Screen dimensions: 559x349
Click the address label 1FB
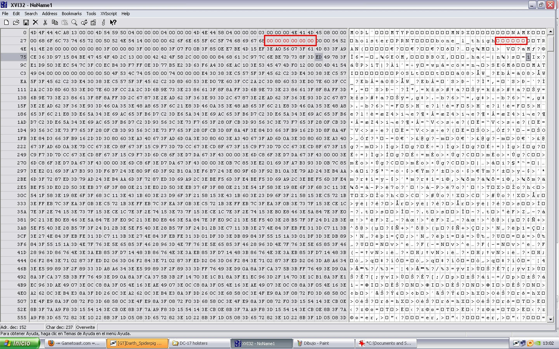tap(22, 138)
